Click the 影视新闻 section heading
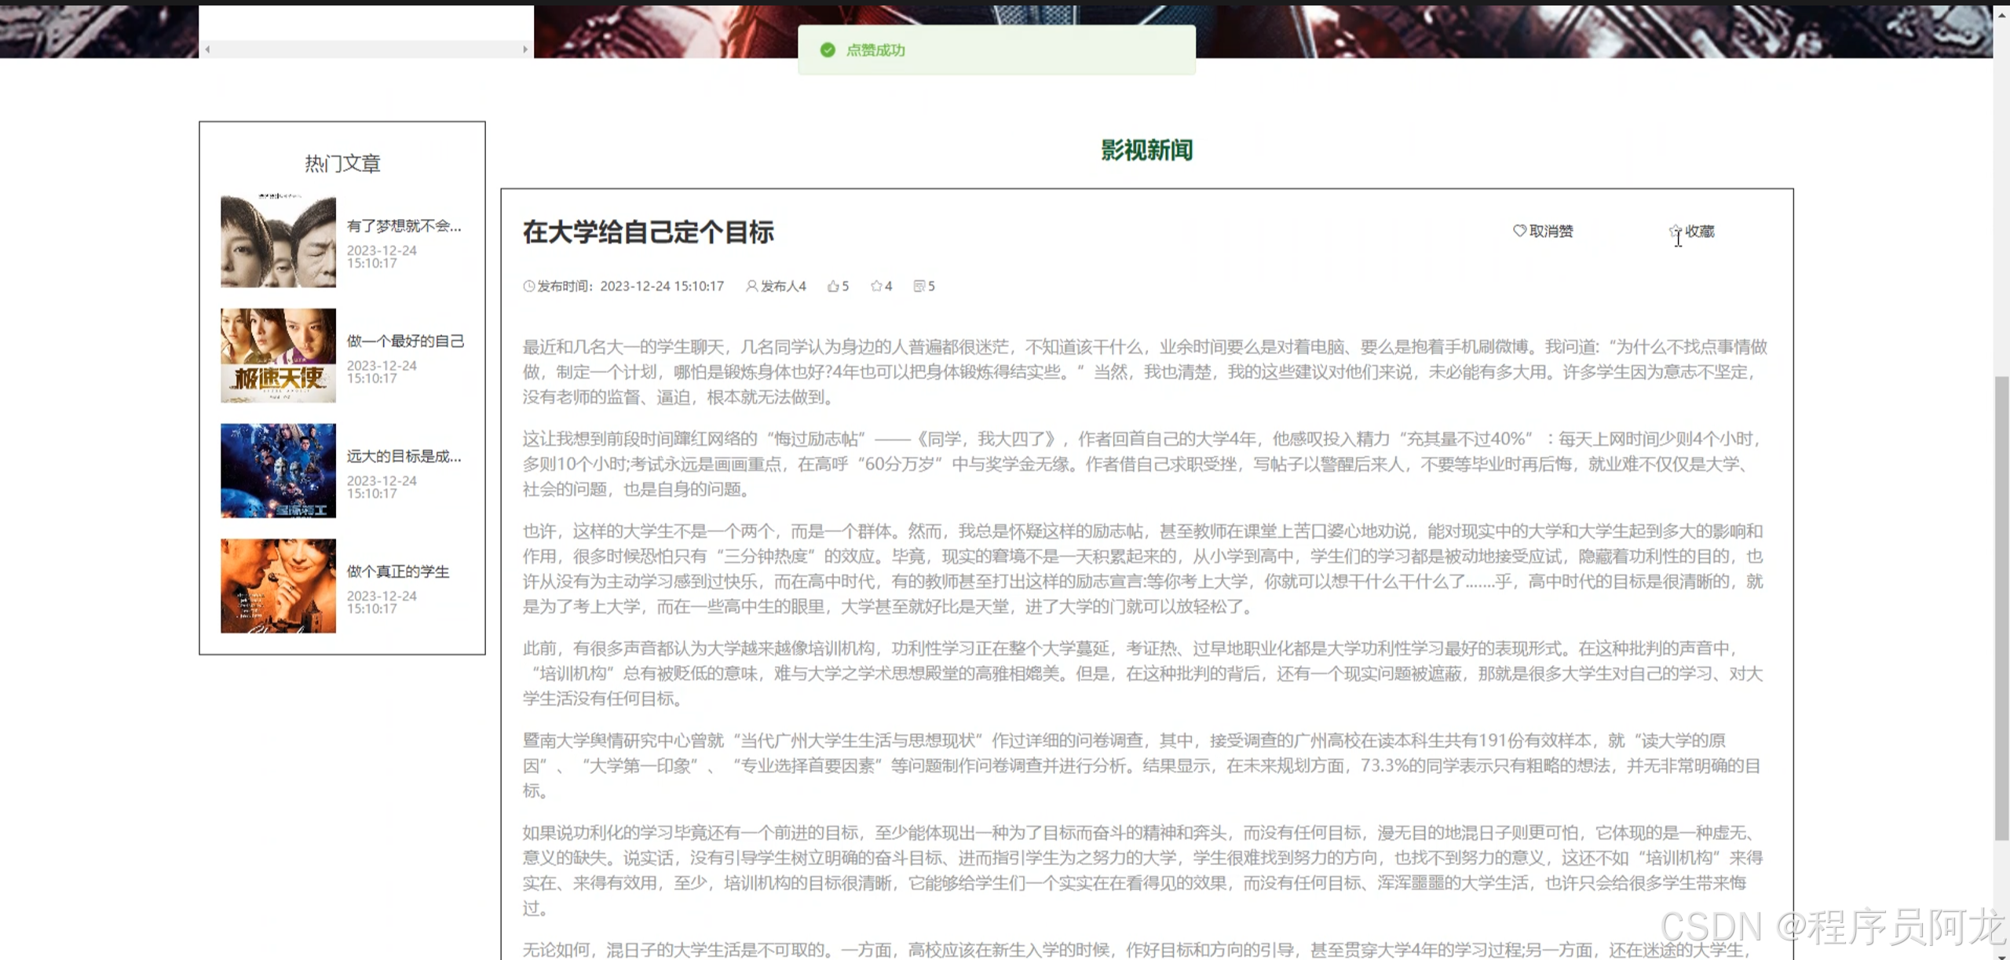The height and width of the screenshot is (960, 2010). (1146, 150)
